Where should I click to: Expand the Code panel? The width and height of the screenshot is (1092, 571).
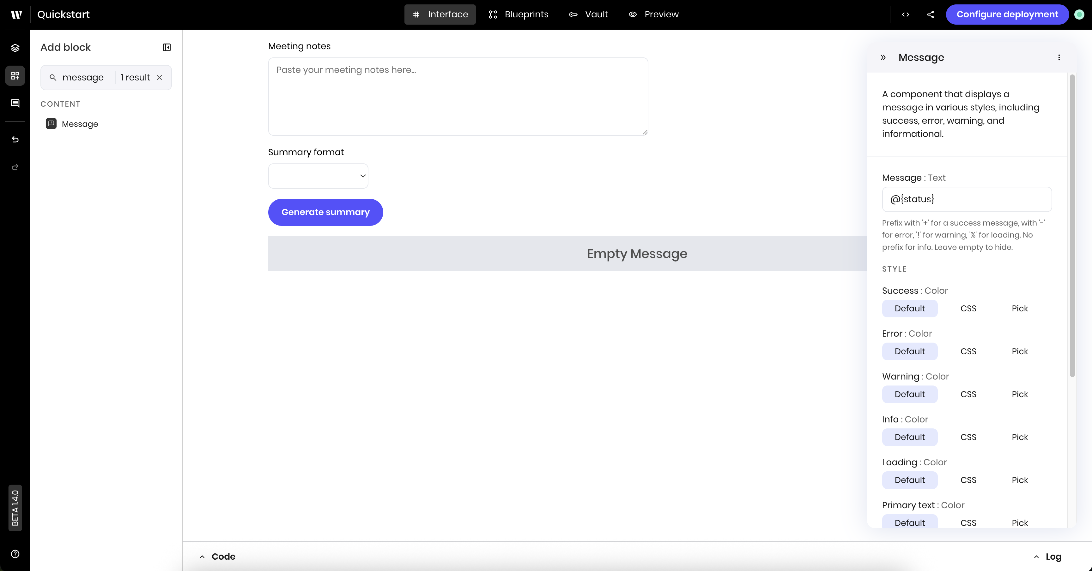pos(217,556)
